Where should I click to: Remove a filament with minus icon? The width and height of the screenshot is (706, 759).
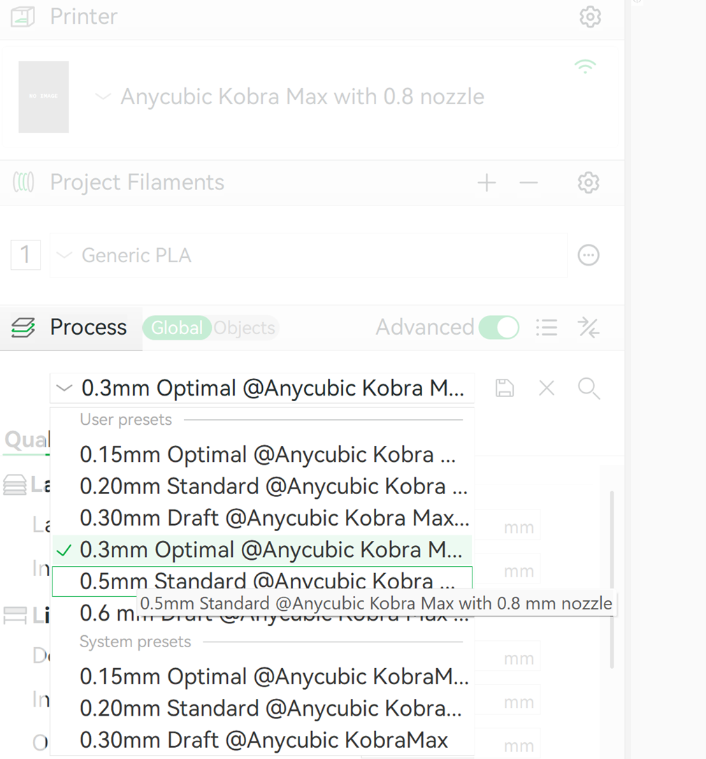coord(528,183)
